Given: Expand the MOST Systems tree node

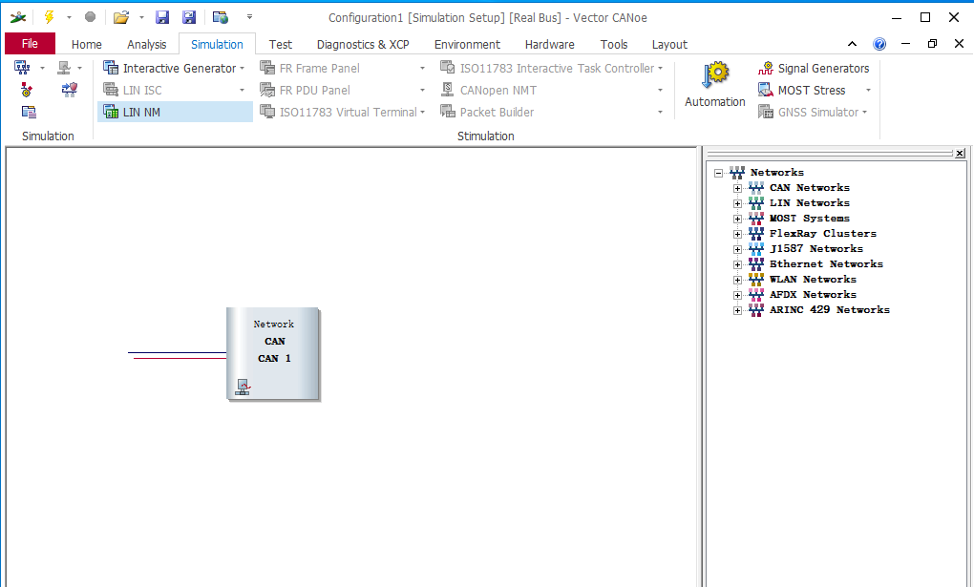Looking at the screenshot, I should [737, 219].
